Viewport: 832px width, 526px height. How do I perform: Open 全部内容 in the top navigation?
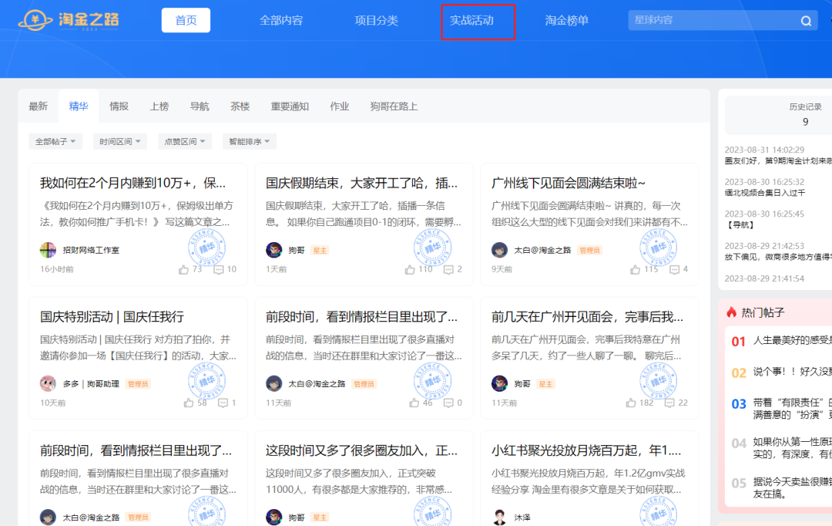281,20
